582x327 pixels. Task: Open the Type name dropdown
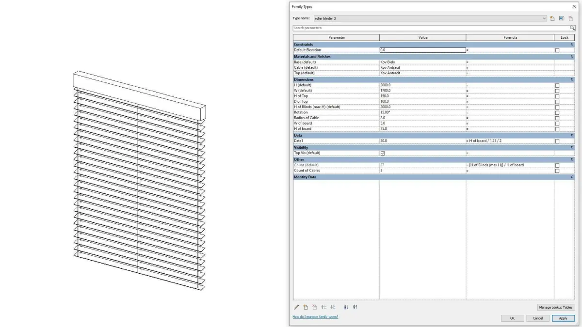545,18
